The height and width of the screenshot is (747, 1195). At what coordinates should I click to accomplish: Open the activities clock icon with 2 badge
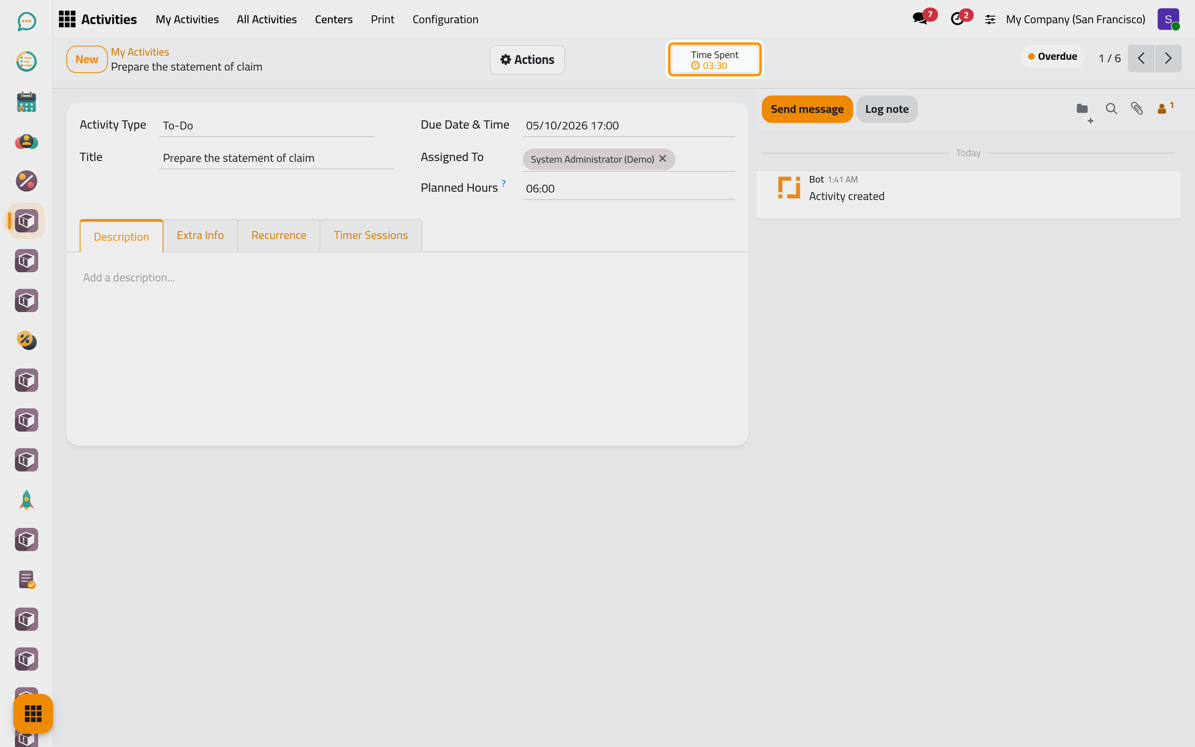pos(960,18)
